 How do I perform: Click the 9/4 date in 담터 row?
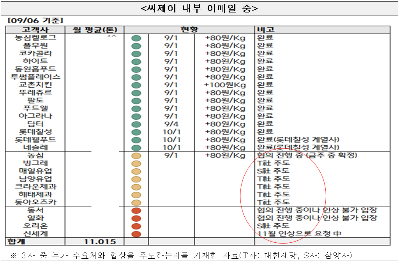(x=171, y=124)
